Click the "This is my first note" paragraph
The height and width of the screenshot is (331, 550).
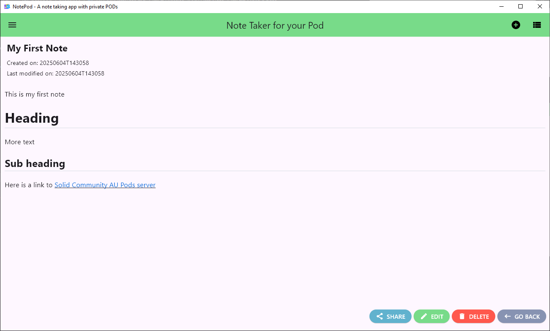tap(35, 94)
